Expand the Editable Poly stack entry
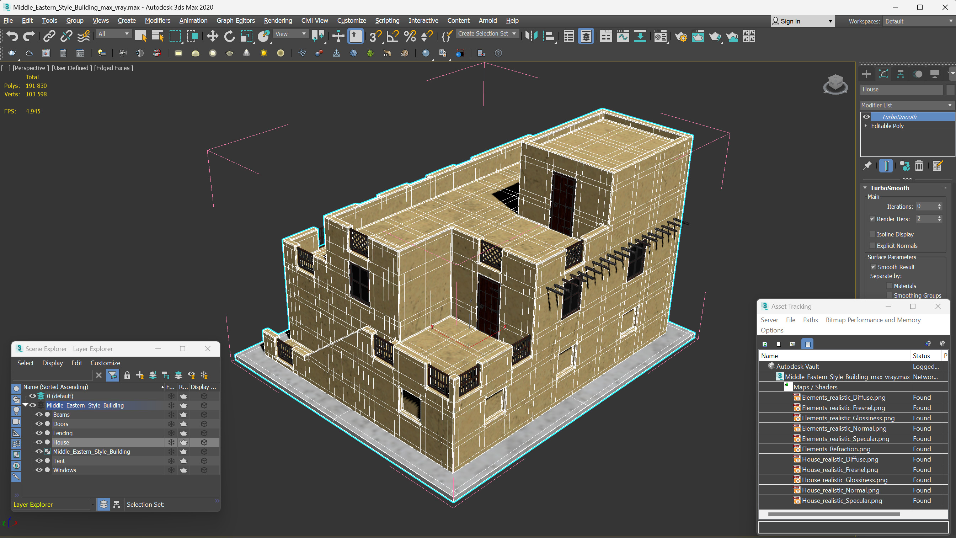Viewport: 956px width, 538px height. [866, 126]
